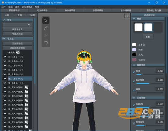Collapse the 毛发组 section

[4, 39]
